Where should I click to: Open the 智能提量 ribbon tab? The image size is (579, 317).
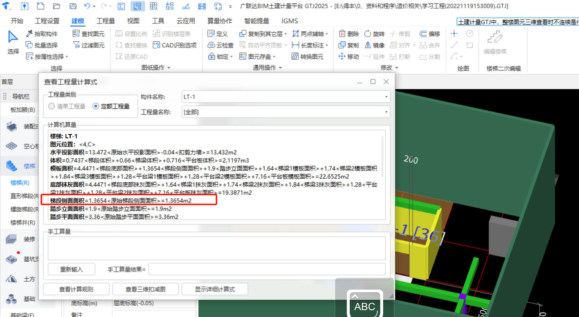[257, 21]
